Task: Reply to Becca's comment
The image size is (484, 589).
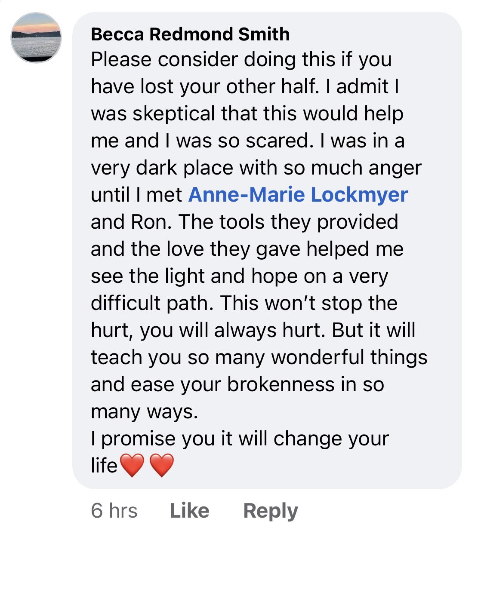Action: point(271,512)
